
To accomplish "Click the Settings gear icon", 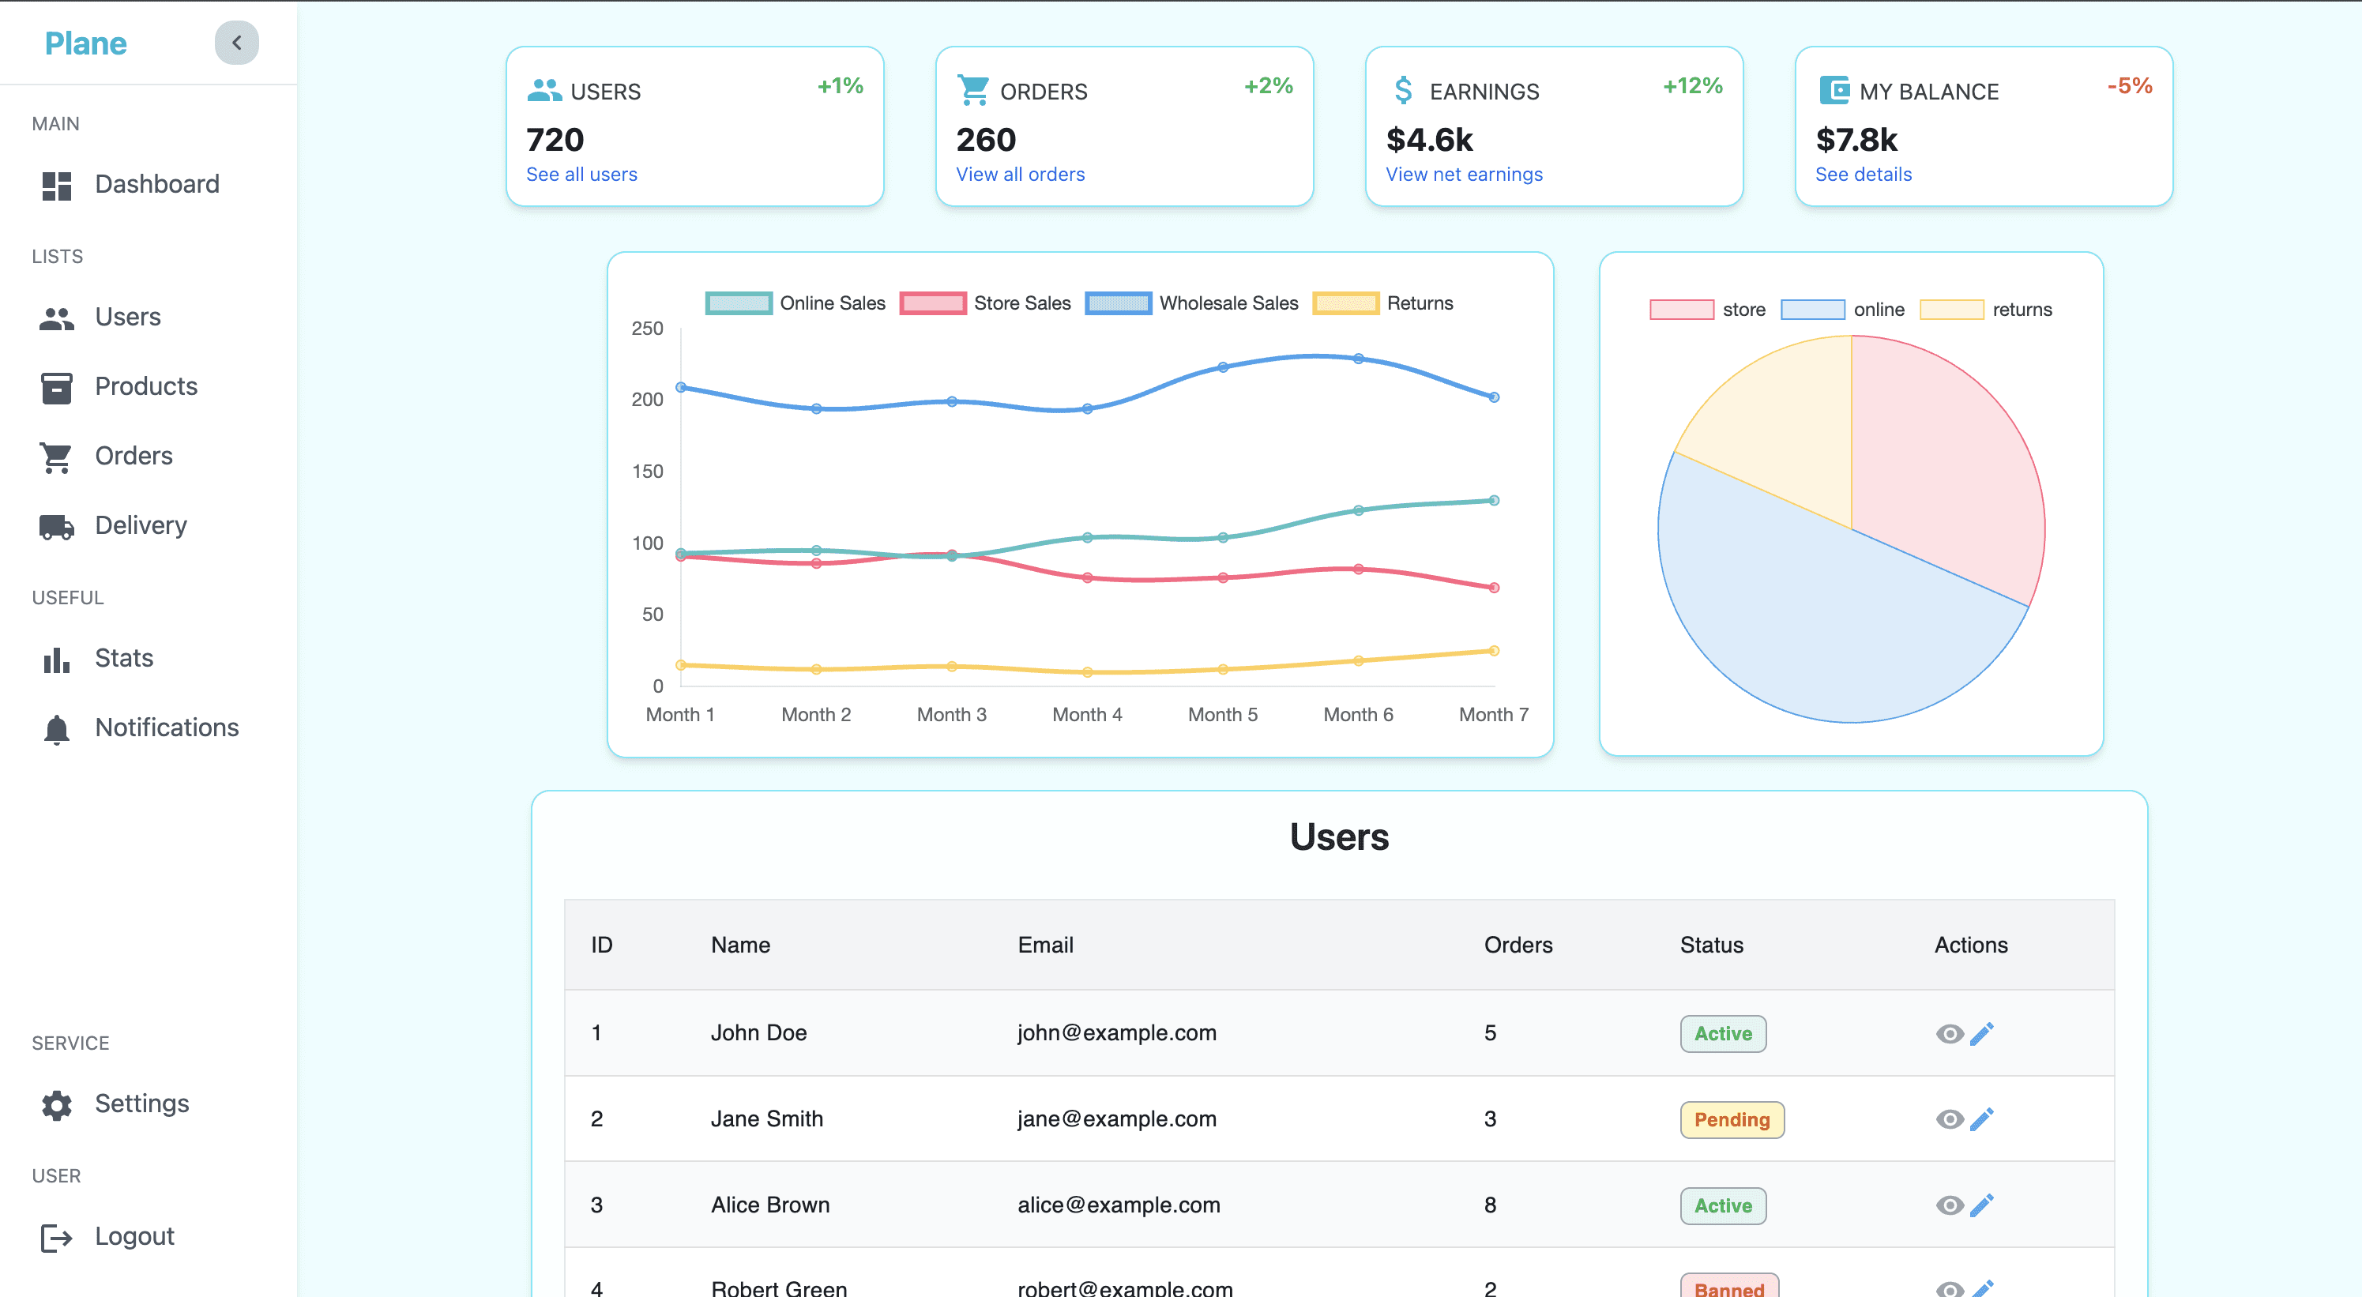I will [57, 1104].
